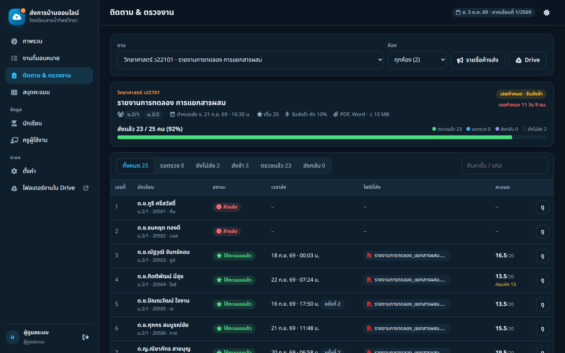Screen dimensions: 565x353
Task: Click the Drive button
Action: pos(528,60)
